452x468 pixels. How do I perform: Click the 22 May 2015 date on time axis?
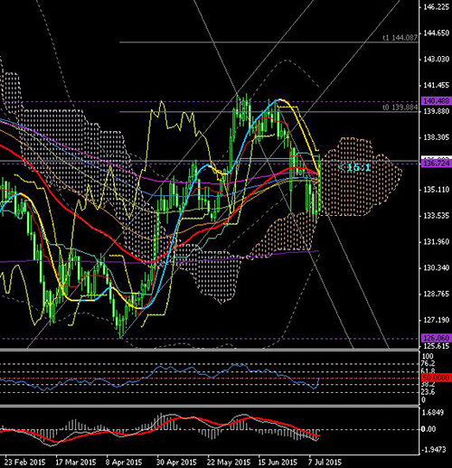click(x=229, y=462)
